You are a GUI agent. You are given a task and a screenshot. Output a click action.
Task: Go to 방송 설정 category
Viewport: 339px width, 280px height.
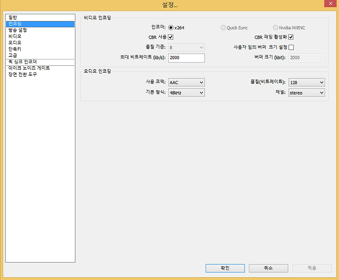click(40, 30)
